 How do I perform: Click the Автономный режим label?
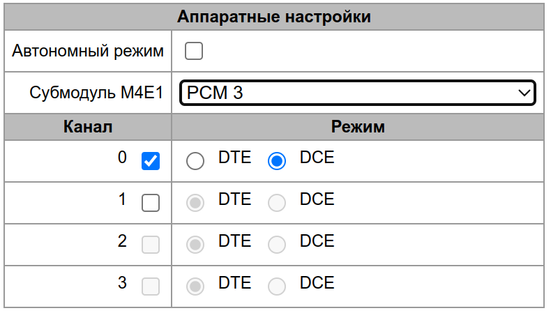click(x=88, y=51)
